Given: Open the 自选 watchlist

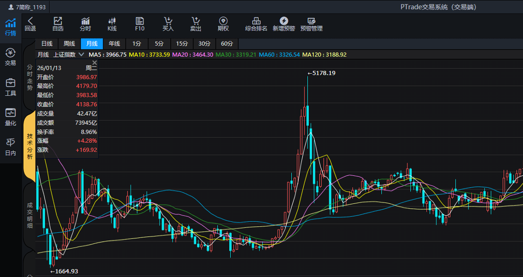Looking at the screenshot, I should click(x=58, y=24).
